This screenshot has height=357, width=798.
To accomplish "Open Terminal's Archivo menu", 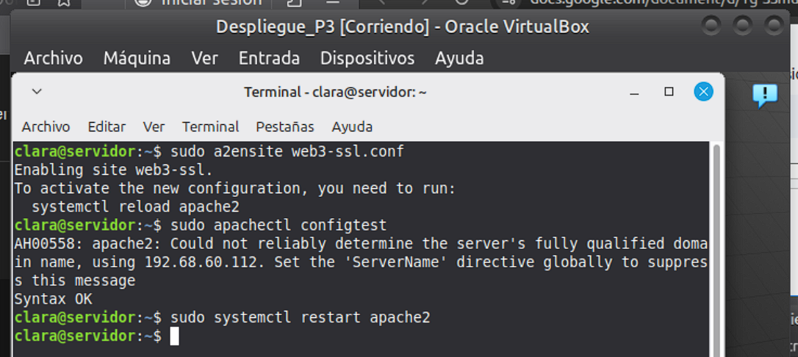I will (x=46, y=126).
